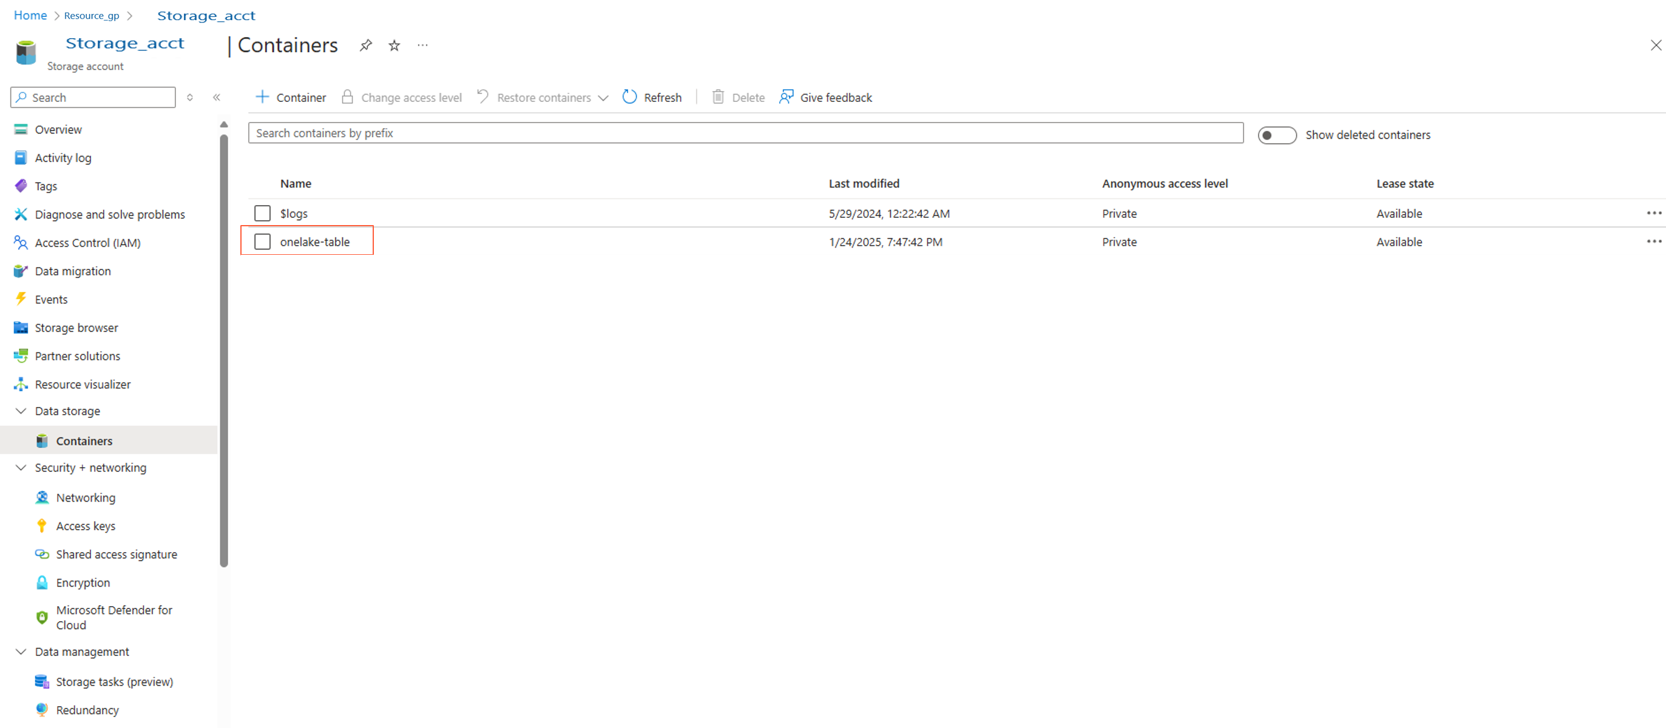Click the Resource_gp breadcrumb link

[x=91, y=16]
